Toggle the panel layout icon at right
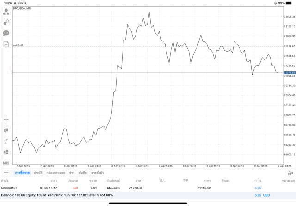Viewport: 296px width, 206px height. [290, 173]
